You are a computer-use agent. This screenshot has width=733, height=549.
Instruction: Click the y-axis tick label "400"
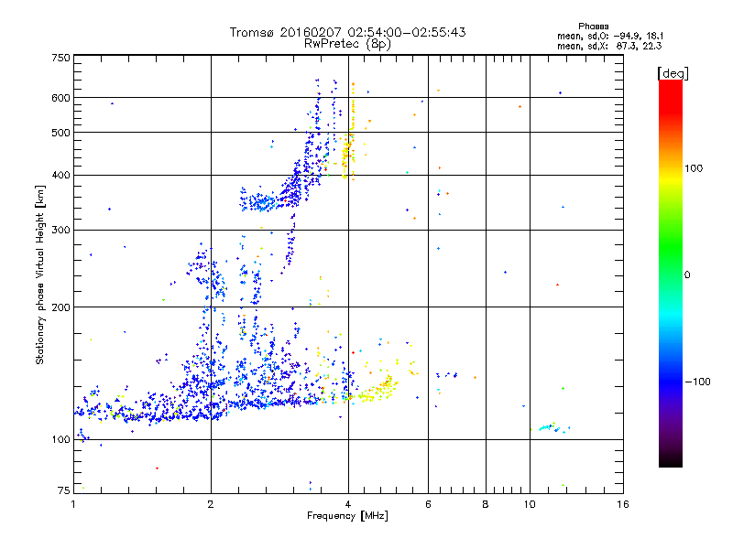pyautogui.click(x=61, y=176)
